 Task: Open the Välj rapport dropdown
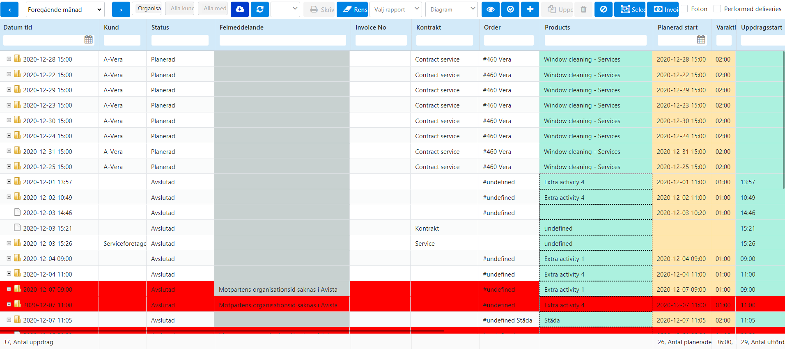tap(396, 9)
